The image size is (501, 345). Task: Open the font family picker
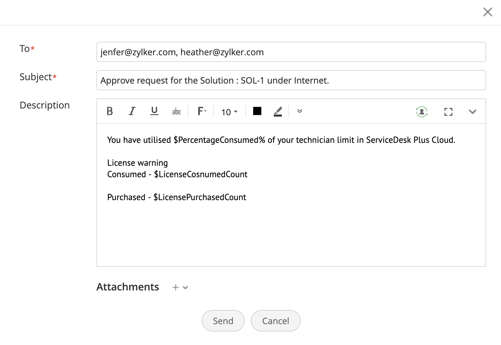tap(202, 111)
